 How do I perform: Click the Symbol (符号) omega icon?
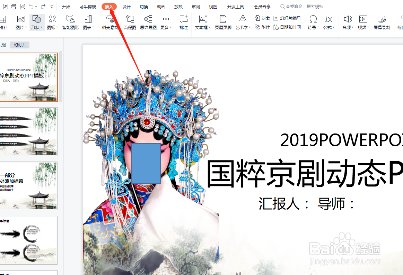[313, 19]
